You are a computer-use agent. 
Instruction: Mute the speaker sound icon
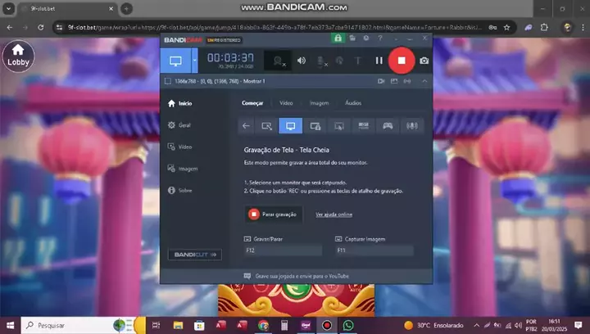pos(302,61)
